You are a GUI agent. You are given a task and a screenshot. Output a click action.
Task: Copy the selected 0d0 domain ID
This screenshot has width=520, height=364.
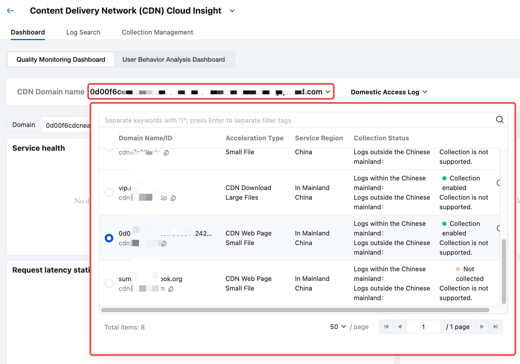click(x=164, y=243)
